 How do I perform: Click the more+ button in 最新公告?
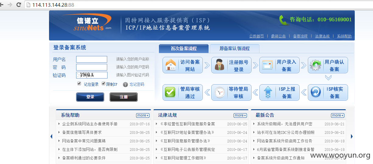click(338, 115)
